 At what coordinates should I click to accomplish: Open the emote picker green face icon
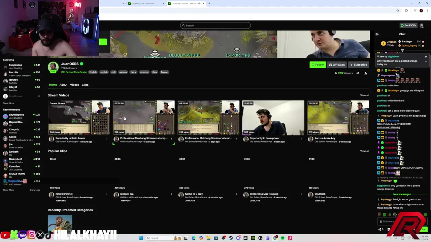(x=425, y=215)
